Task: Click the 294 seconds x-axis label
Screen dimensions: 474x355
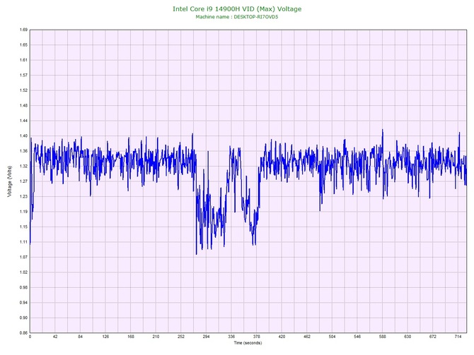Action: [206, 337]
